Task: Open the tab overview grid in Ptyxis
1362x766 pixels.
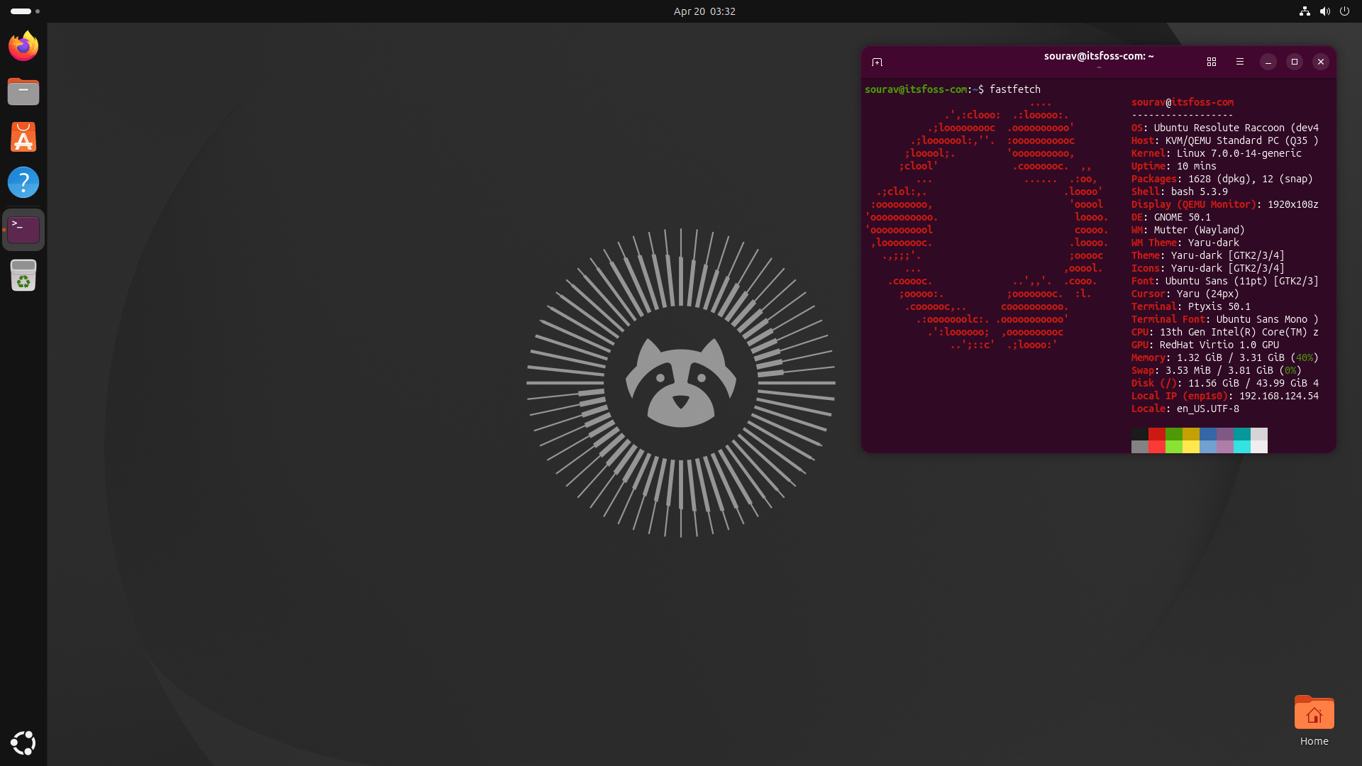Action: 1212,62
